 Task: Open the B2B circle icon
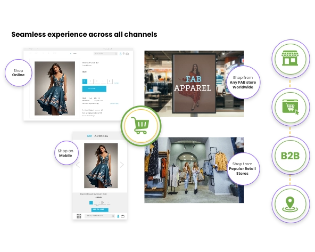pyautogui.click(x=291, y=156)
